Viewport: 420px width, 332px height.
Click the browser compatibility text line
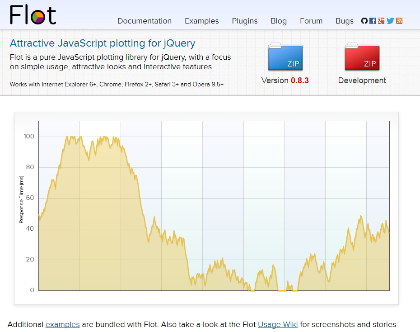pos(117,84)
